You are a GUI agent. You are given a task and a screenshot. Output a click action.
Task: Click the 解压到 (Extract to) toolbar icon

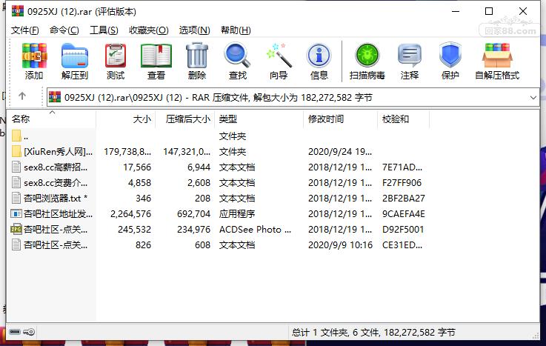[x=75, y=56]
